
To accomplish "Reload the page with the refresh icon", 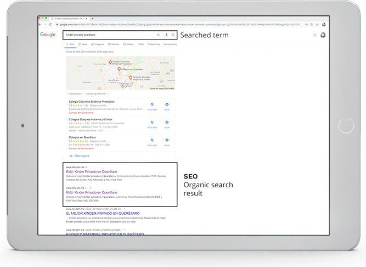I will (50, 25).
